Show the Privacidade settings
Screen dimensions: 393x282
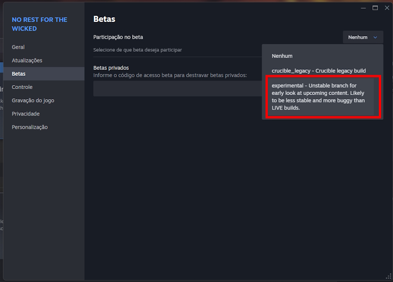(x=26, y=113)
